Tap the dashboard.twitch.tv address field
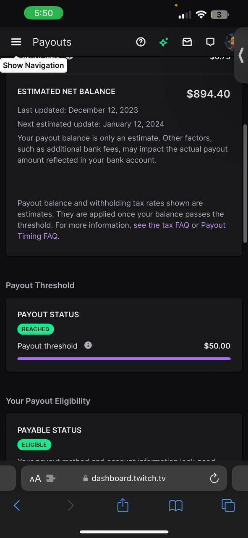 [x=124, y=478]
